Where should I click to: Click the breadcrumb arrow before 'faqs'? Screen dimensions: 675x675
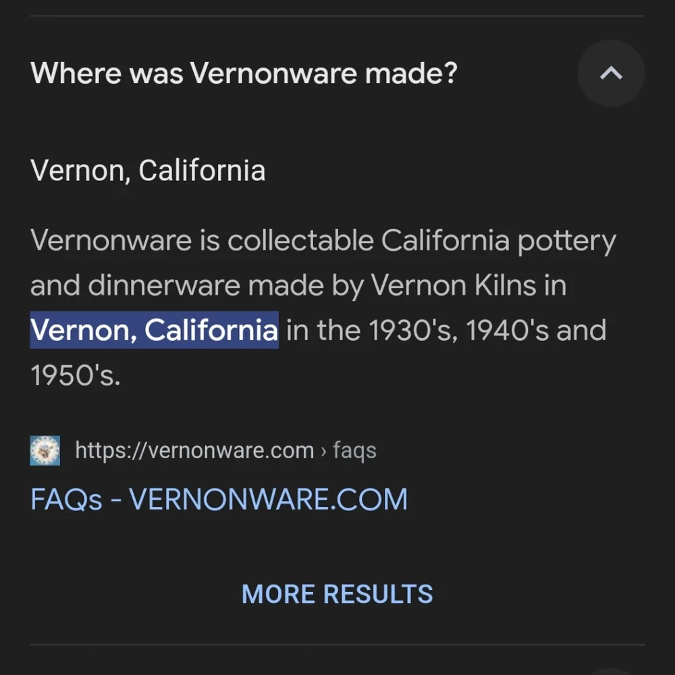click(324, 452)
